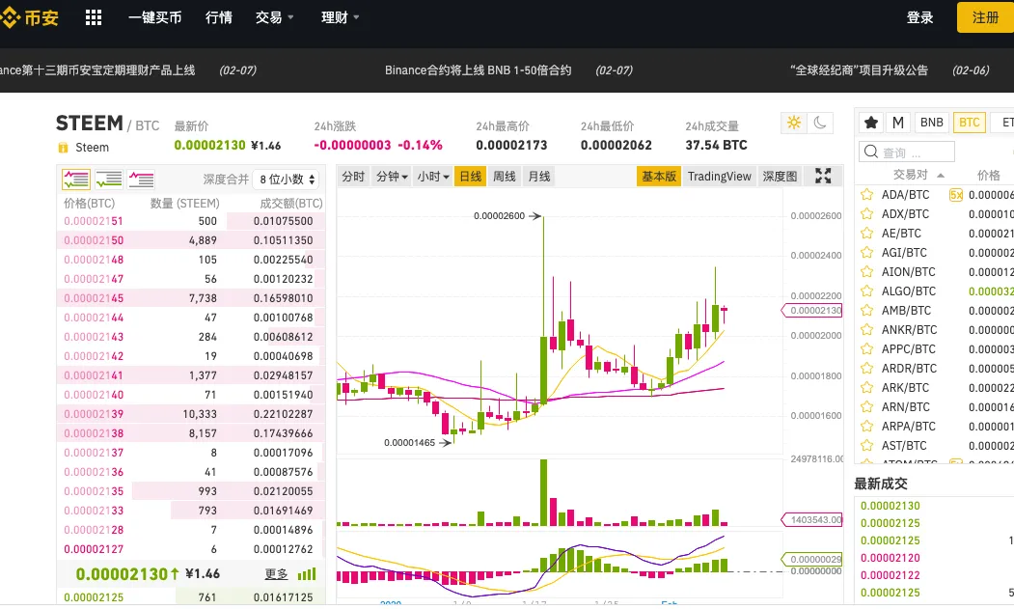
Task: Select the buy-orders-only book view icon
Action: pos(109,180)
